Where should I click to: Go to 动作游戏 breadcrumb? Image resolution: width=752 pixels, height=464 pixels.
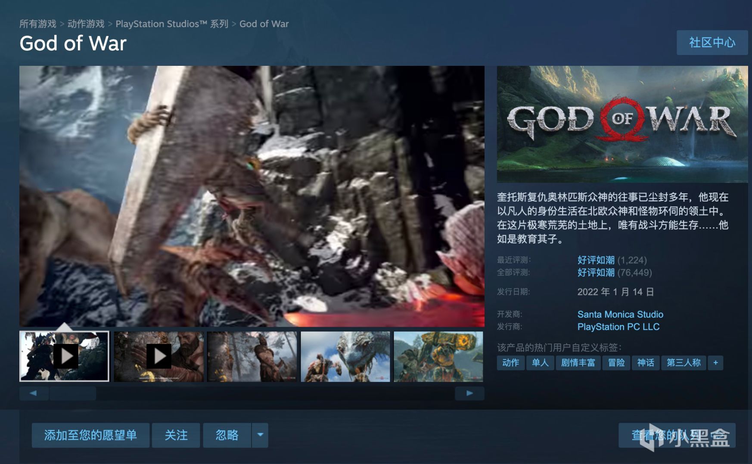86,24
